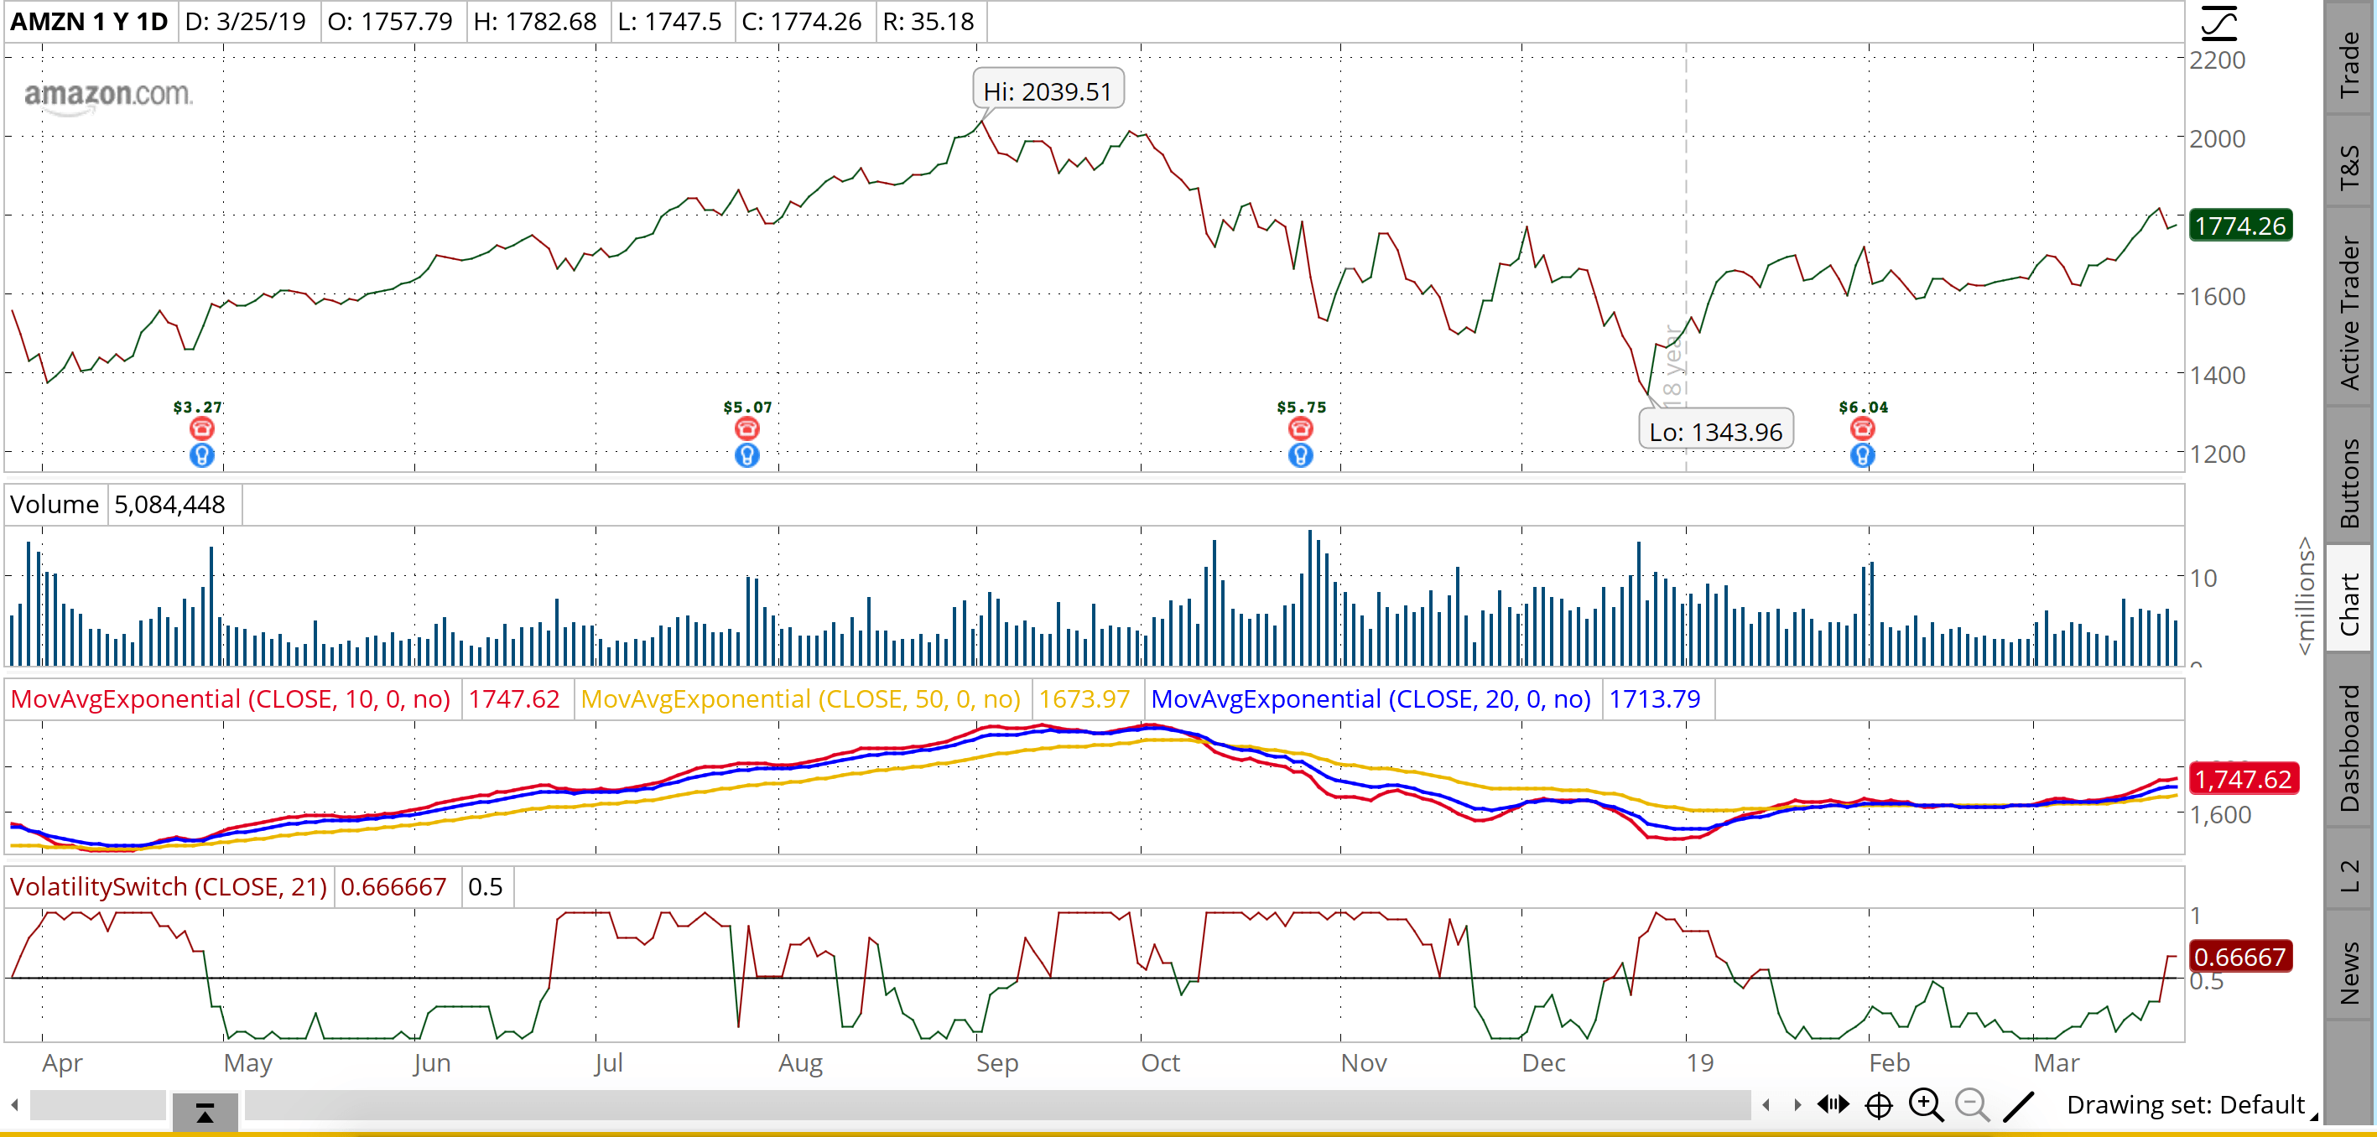Switch to the Trade sidebar tab
The height and width of the screenshot is (1137, 2377).
click(x=2348, y=65)
